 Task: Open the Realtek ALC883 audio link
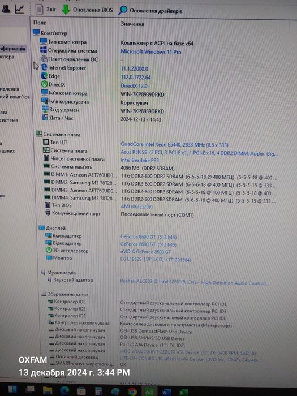click(x=195, y=282)
